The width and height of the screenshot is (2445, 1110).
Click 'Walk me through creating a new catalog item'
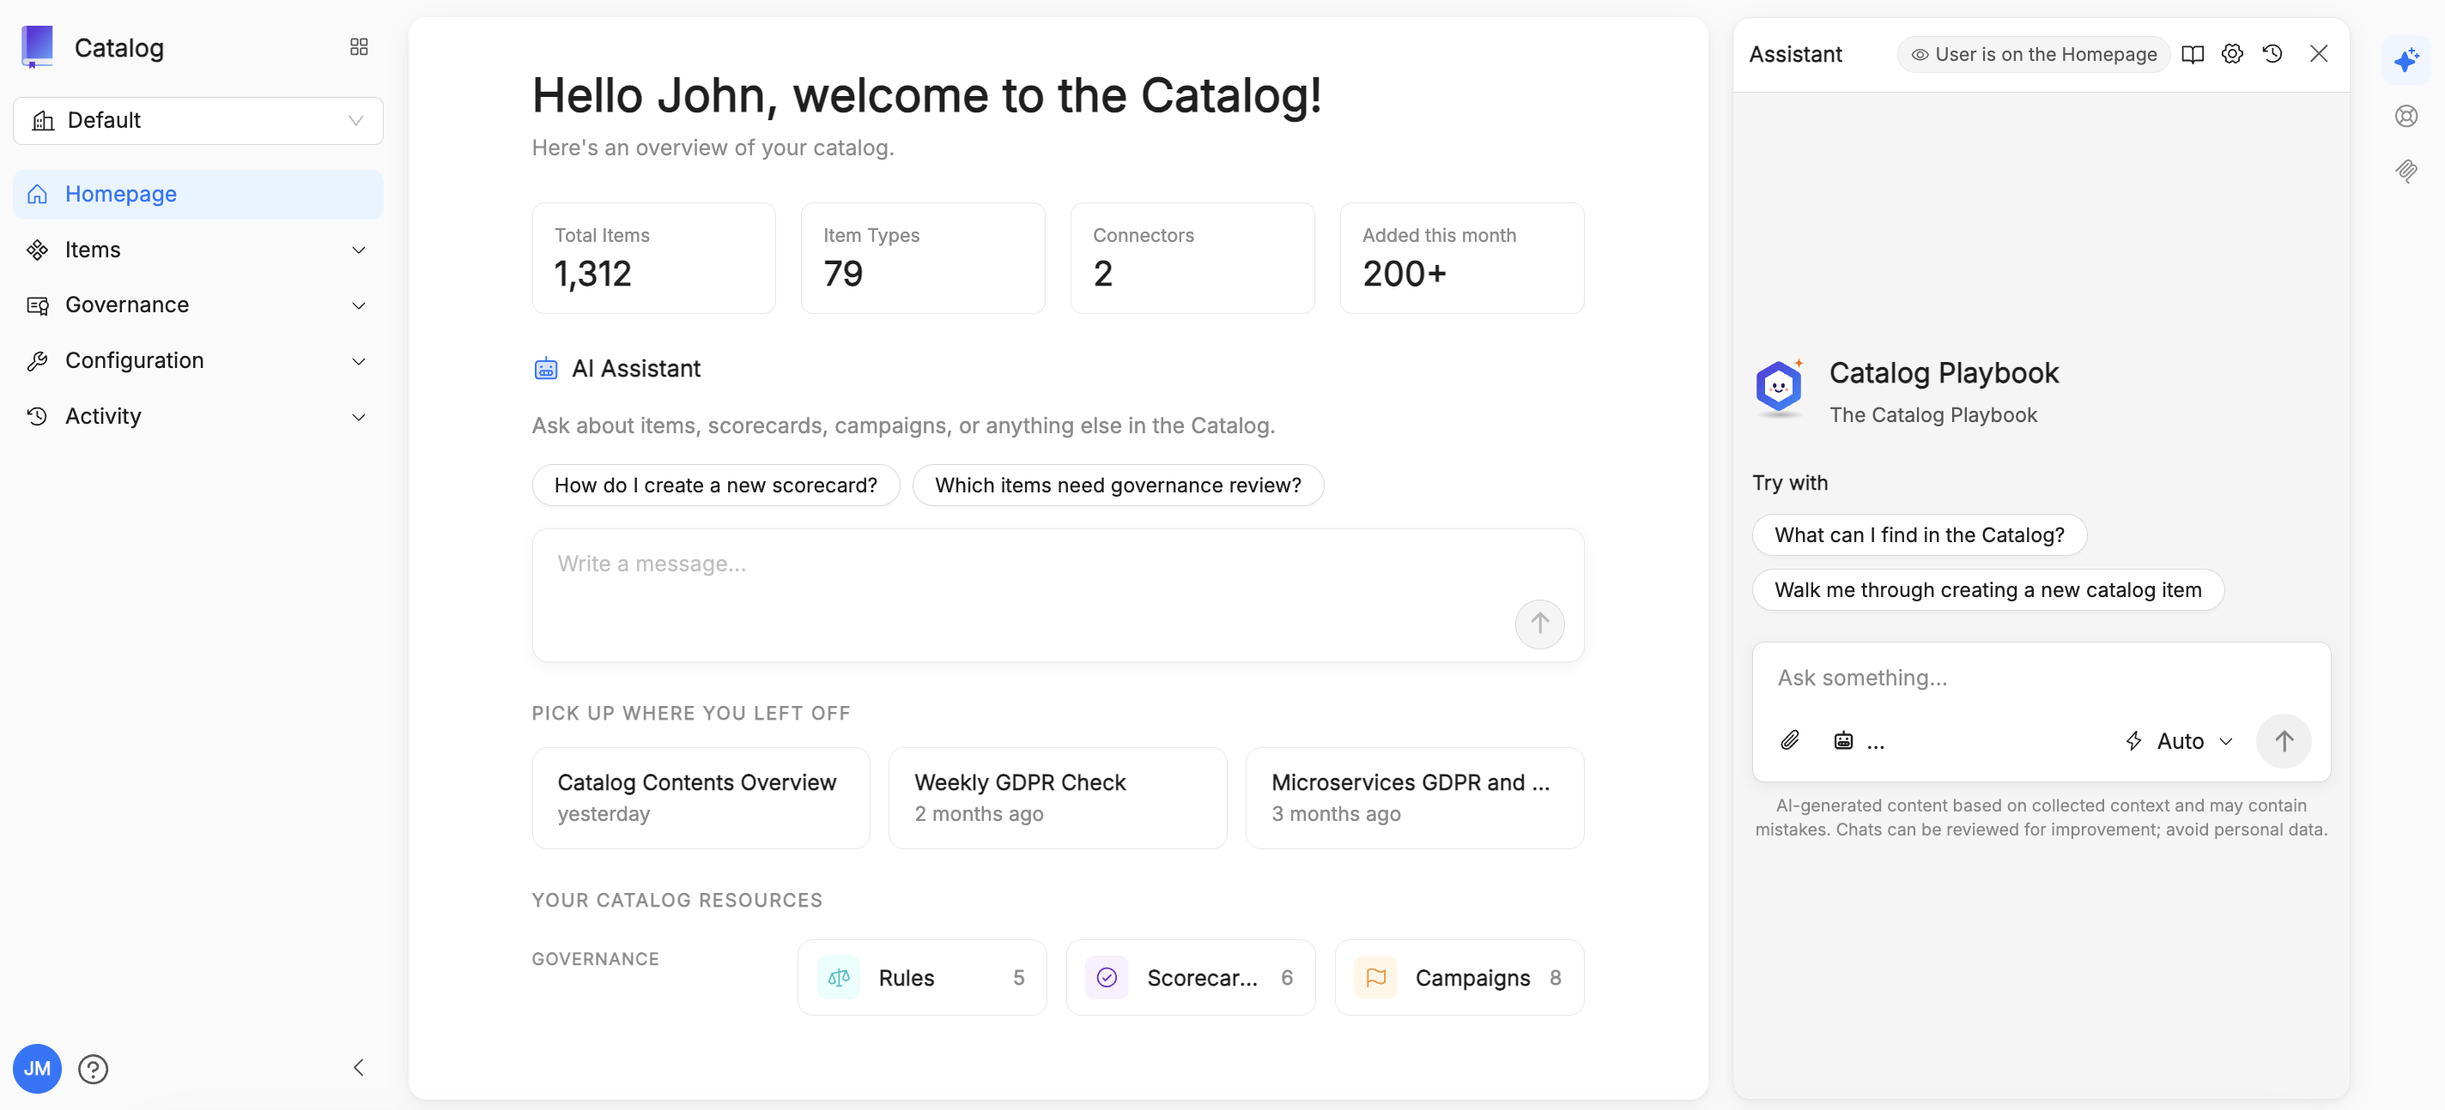click(x=1987, y=590)
